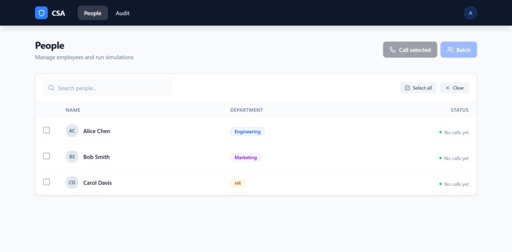Click the NAME column header
Image resolution: width=512 pixels, height=252 pixels.
(73, 110)
